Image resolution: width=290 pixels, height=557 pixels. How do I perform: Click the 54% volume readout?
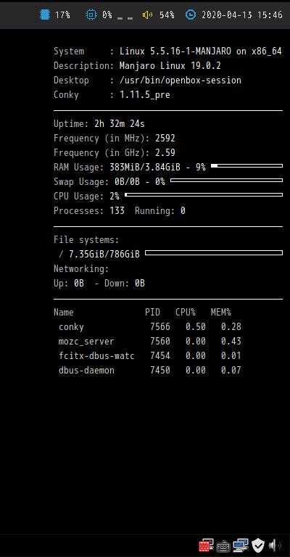[167, 15]
